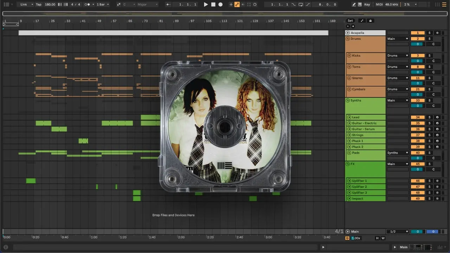
Task: Open the Kicks output routing dropdown
Action: pos(398,56)
